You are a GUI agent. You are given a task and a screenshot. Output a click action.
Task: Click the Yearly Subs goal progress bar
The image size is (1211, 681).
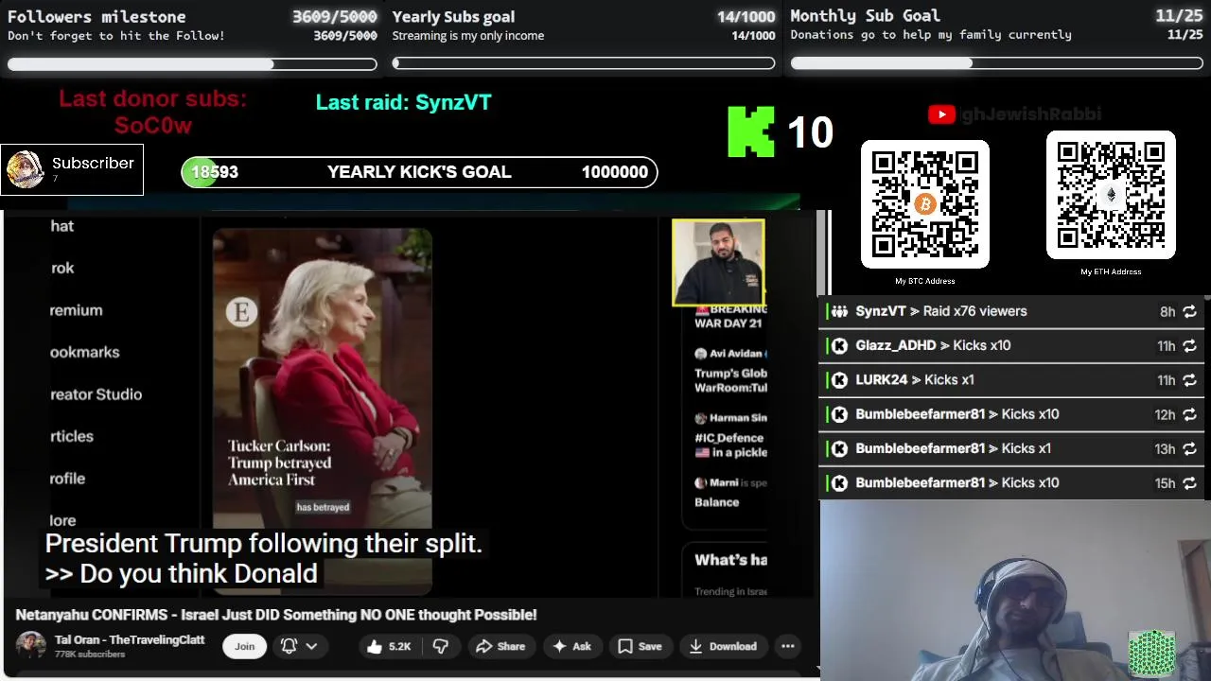point(584,64)
